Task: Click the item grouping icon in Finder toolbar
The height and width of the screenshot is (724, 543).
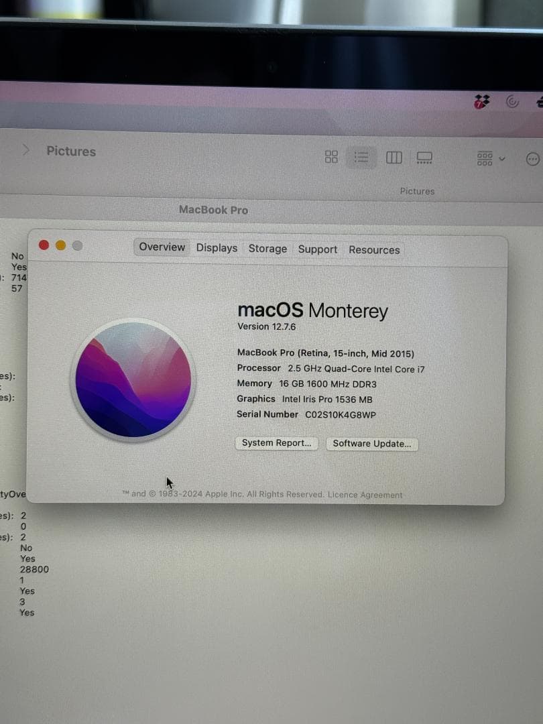Action: [x=483, y=159]
